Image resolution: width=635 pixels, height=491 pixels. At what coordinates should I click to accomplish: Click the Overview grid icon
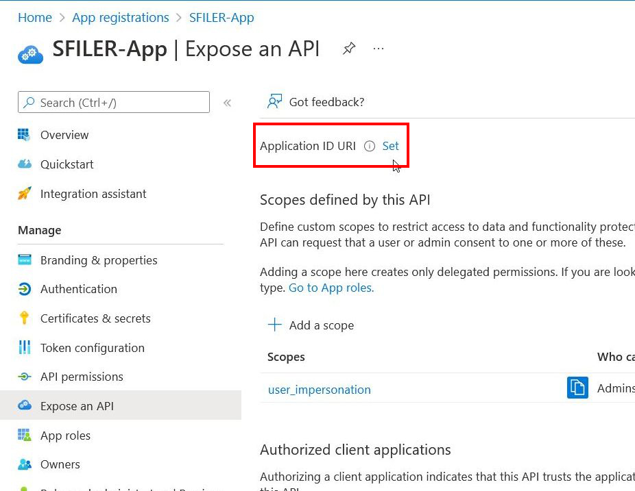(x=24, y=134)
